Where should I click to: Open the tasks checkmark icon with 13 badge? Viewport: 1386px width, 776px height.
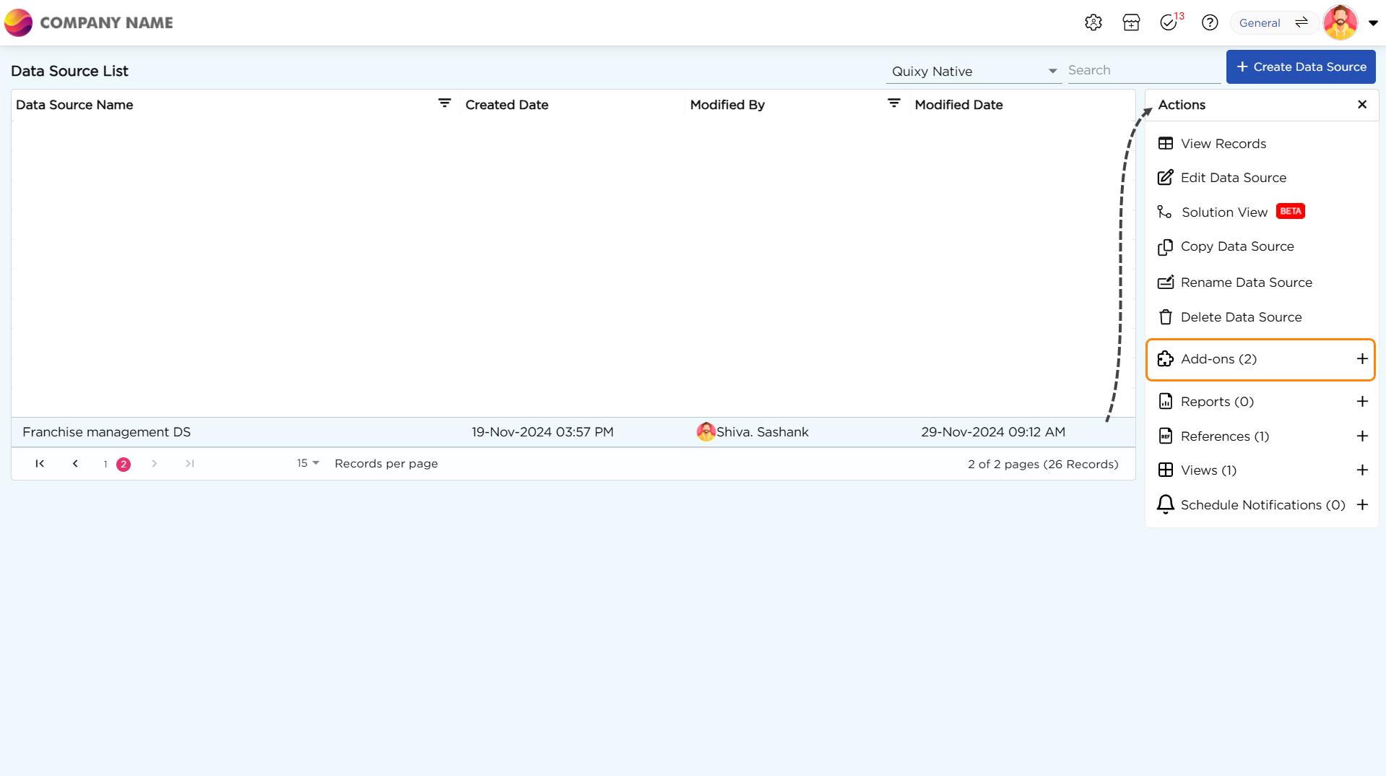pos(1169,22)
